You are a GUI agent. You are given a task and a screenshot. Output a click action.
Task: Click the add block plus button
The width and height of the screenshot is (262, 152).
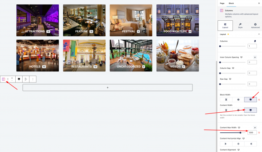coord(107,88)
